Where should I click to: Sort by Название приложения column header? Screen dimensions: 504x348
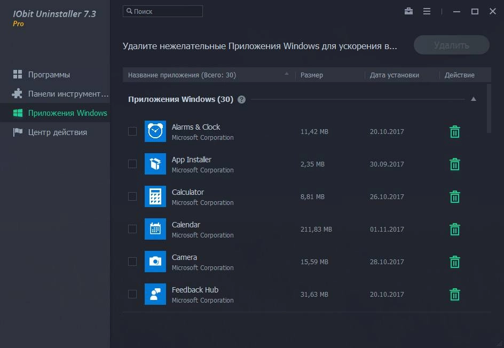click(209, 75)
